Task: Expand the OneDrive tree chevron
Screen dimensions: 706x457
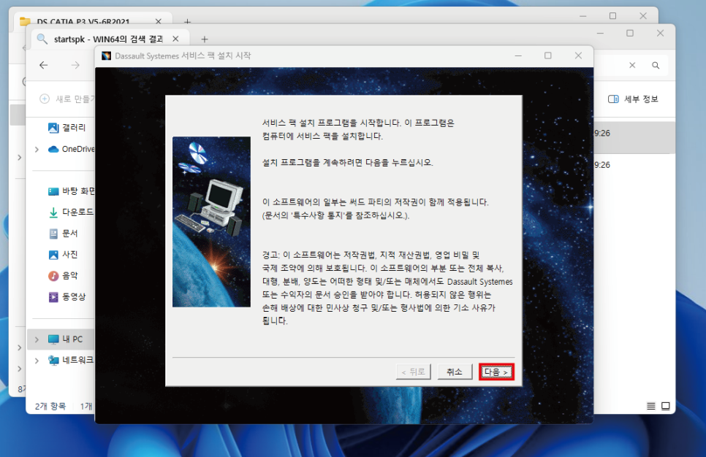Action: [x=37, y=150]
